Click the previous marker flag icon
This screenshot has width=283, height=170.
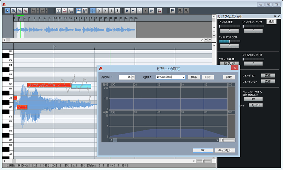tap(180, 11)
